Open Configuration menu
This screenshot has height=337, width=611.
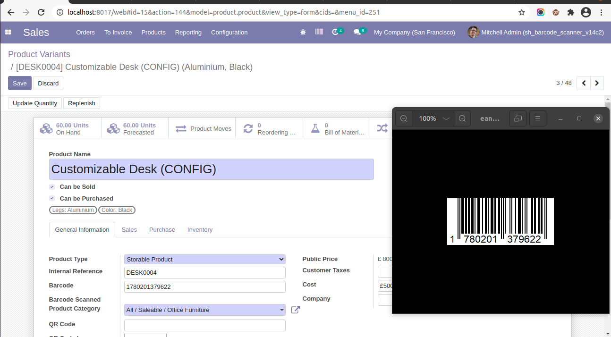click(x=229, y=32)
